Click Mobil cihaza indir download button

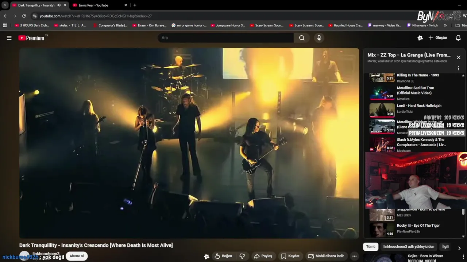click(326, 256)
